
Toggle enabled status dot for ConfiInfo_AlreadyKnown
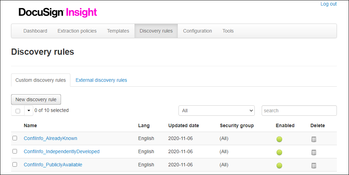coord(279,139)
